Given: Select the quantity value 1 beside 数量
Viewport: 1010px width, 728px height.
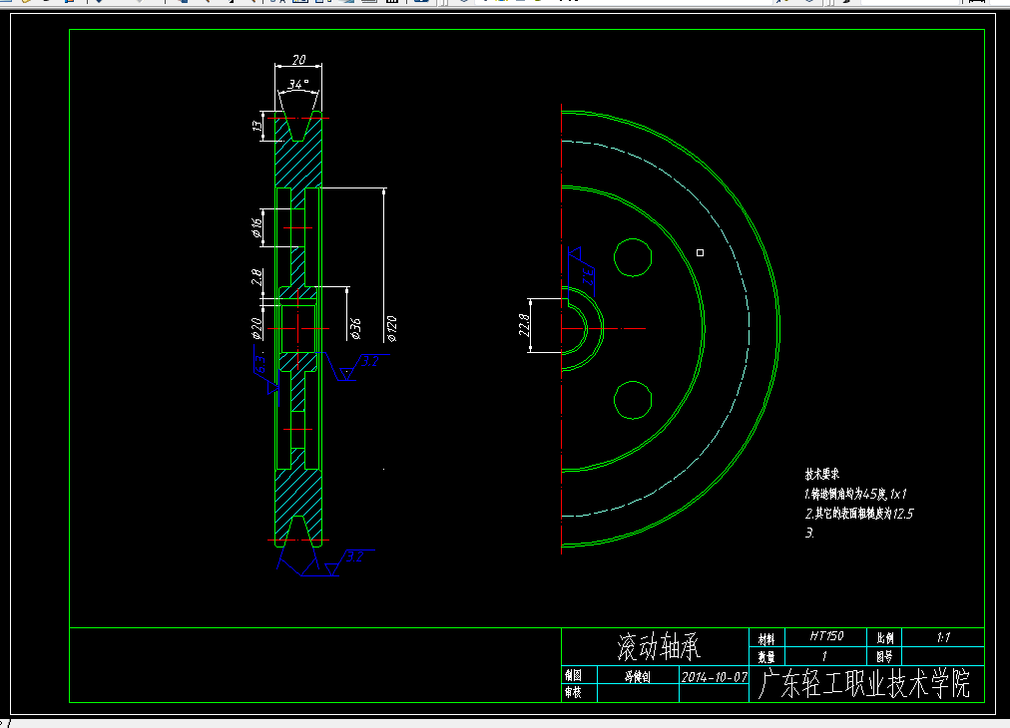Looking at the screenshot, I should pyautogui.click(x=824, y=656).
